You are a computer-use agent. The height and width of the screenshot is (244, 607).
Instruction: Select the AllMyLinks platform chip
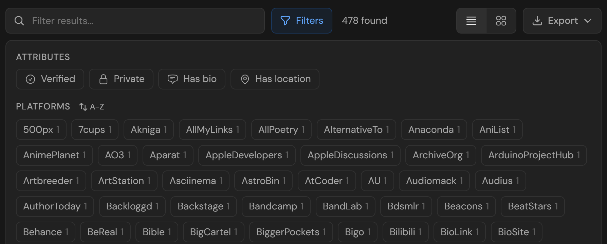coord(213,129)
